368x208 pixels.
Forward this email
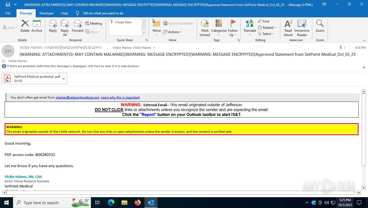tap(77, 26)
